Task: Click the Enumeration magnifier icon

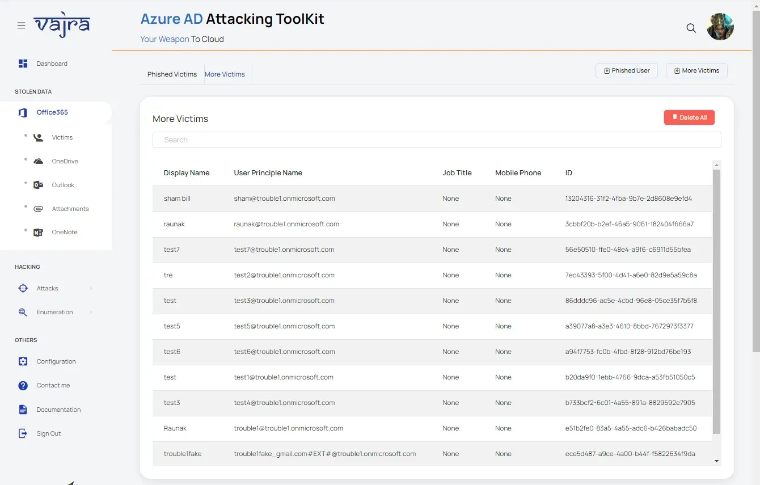Action: coord(23,312)
